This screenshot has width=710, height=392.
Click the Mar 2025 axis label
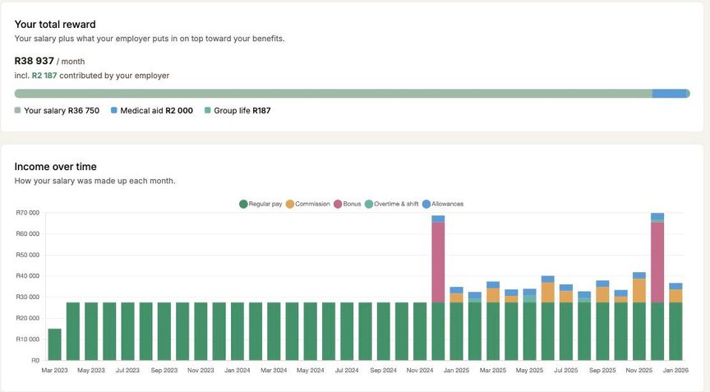pyautogui.click(x=493, y=371)
